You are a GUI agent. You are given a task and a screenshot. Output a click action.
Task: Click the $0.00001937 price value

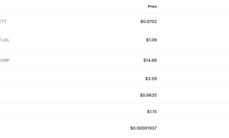144,128
